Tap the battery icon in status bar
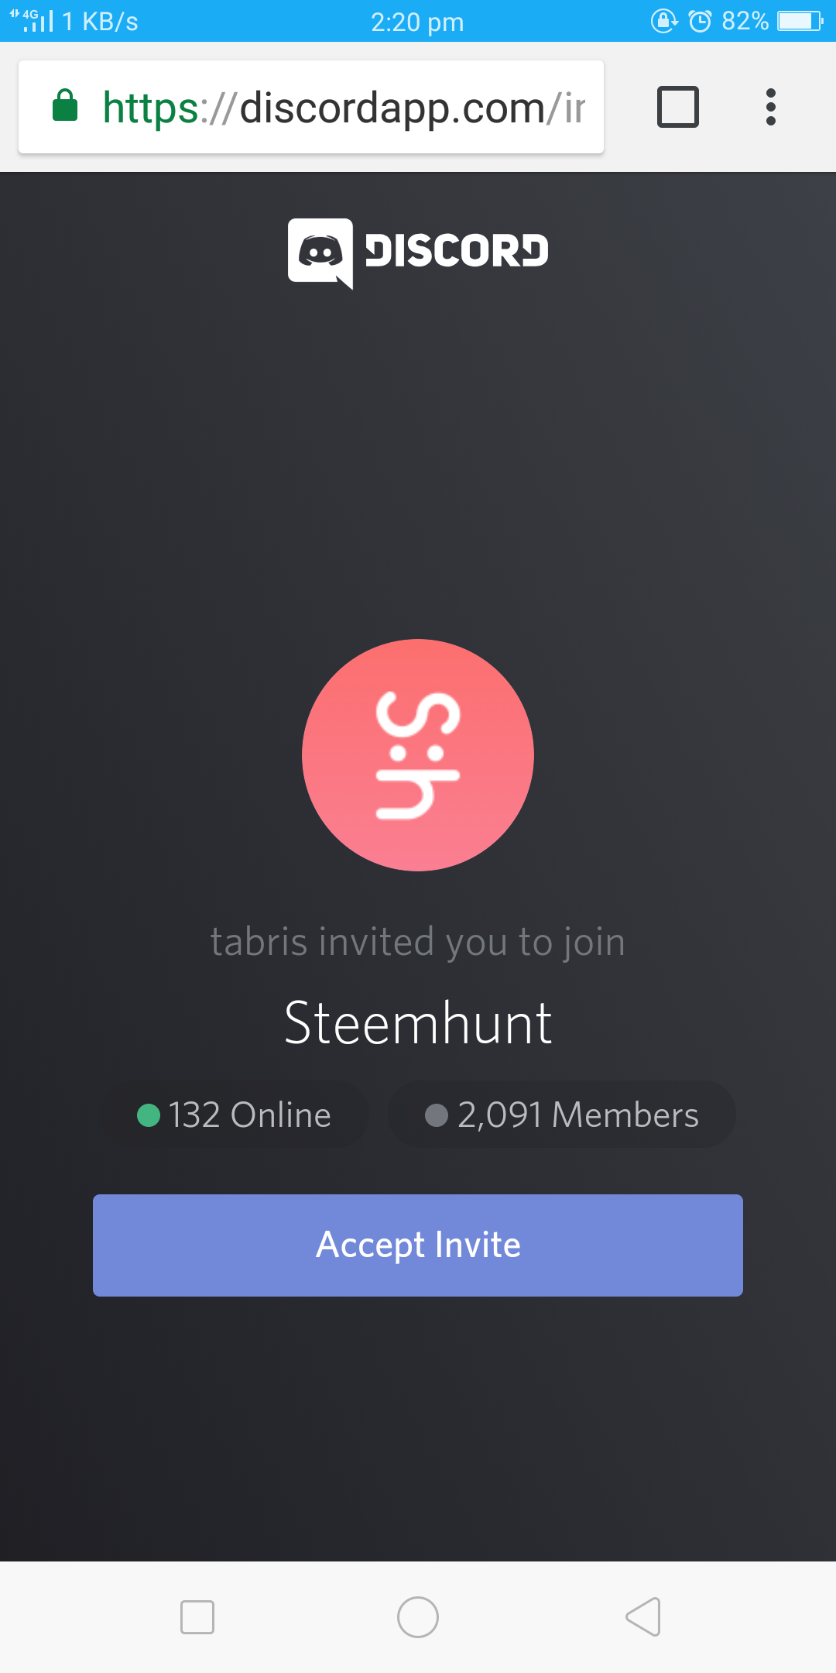This screenshot has width=836, height=1673. coord(800,21)
